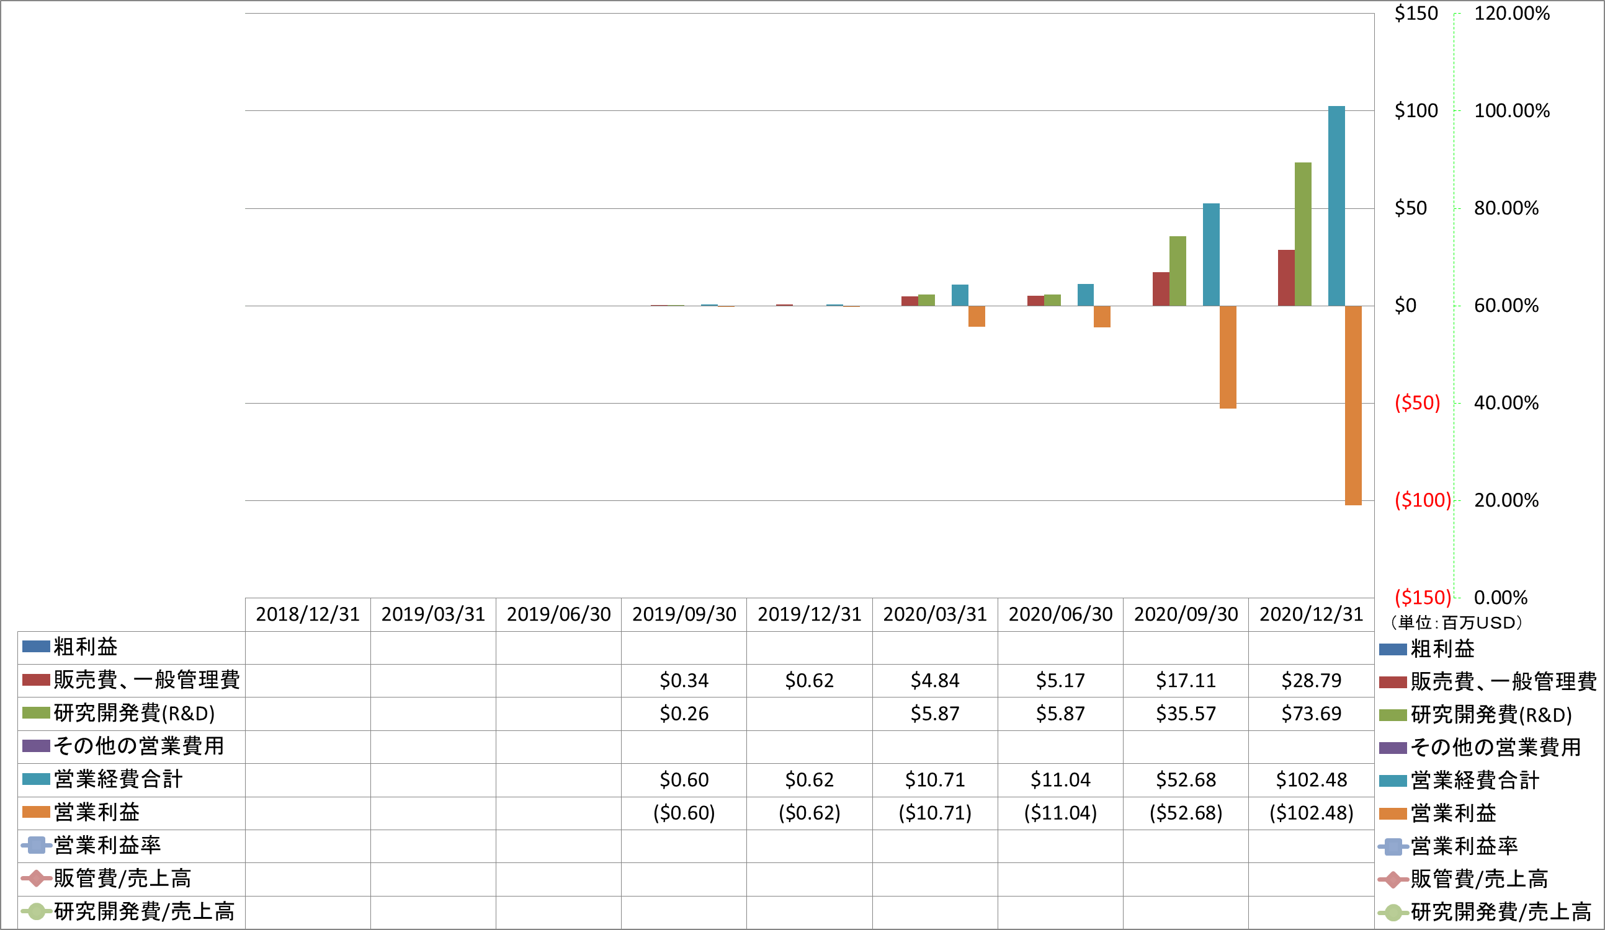Click the red 2020/12/31 販売費 bar

click(1286, 278)
